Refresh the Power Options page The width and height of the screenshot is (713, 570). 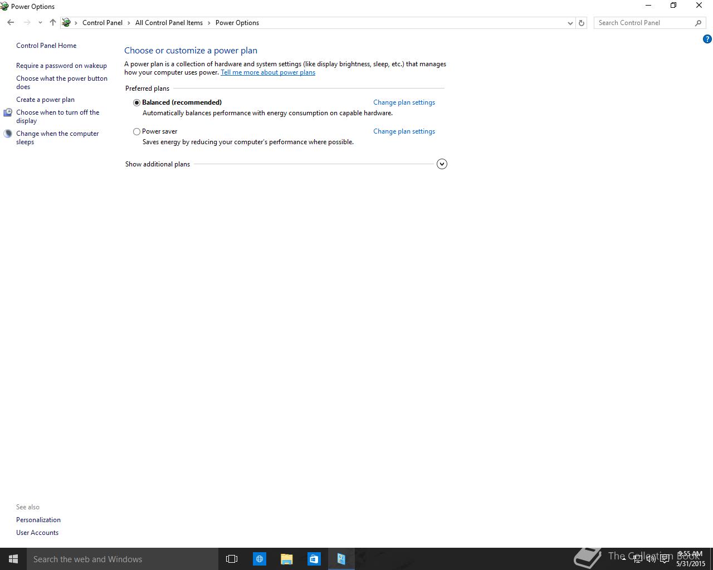tap(582, 23)
